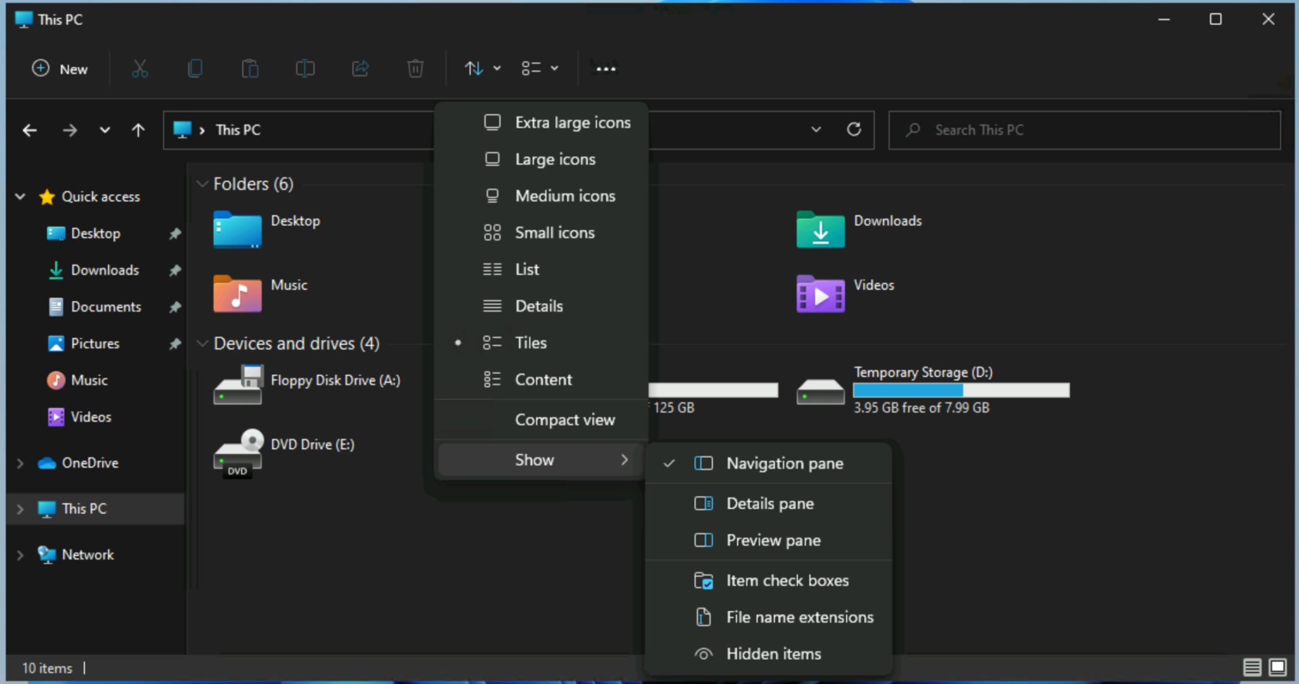Click the Delete trash icon
The image size is (1299, 684).
pyautogui.click(x=415, y=68)
